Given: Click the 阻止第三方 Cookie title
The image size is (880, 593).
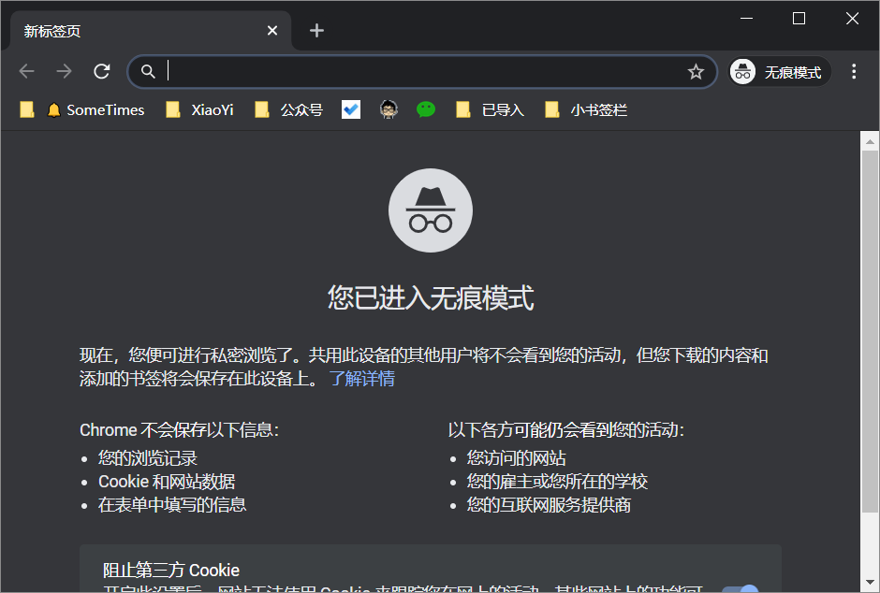Looking at the screenshot, I should 171,570.
